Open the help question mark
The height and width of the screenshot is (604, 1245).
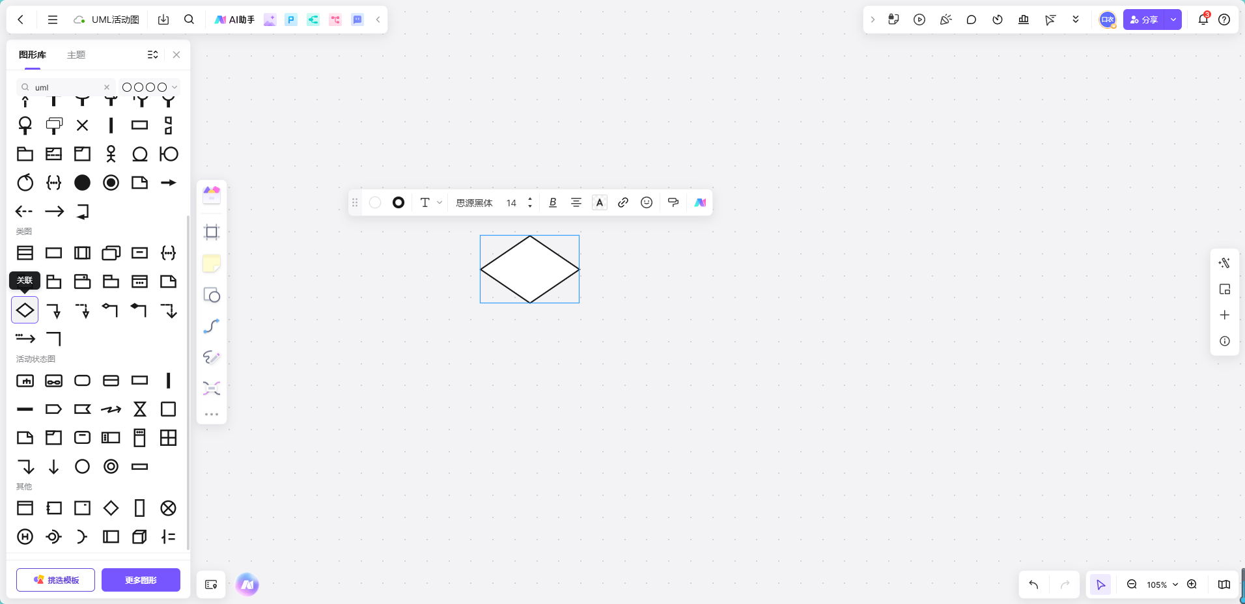(x=1224, y=20)
